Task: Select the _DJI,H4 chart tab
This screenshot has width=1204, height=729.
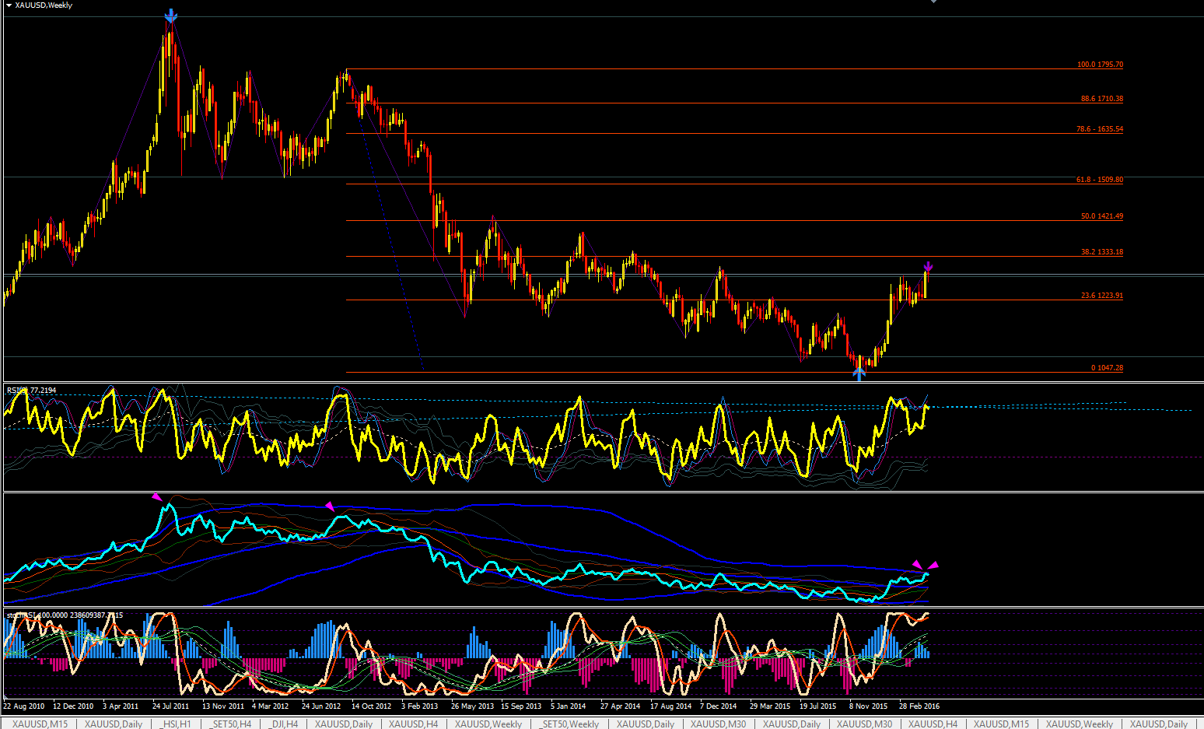Action: [283, 724]
